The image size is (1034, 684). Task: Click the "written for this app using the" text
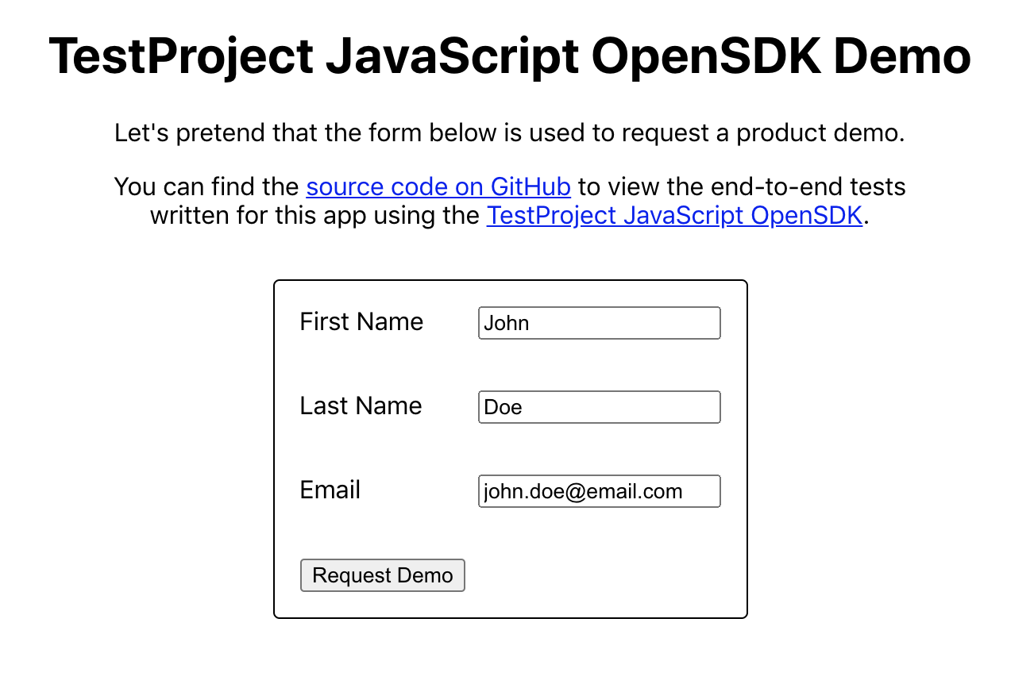(316, 215)
